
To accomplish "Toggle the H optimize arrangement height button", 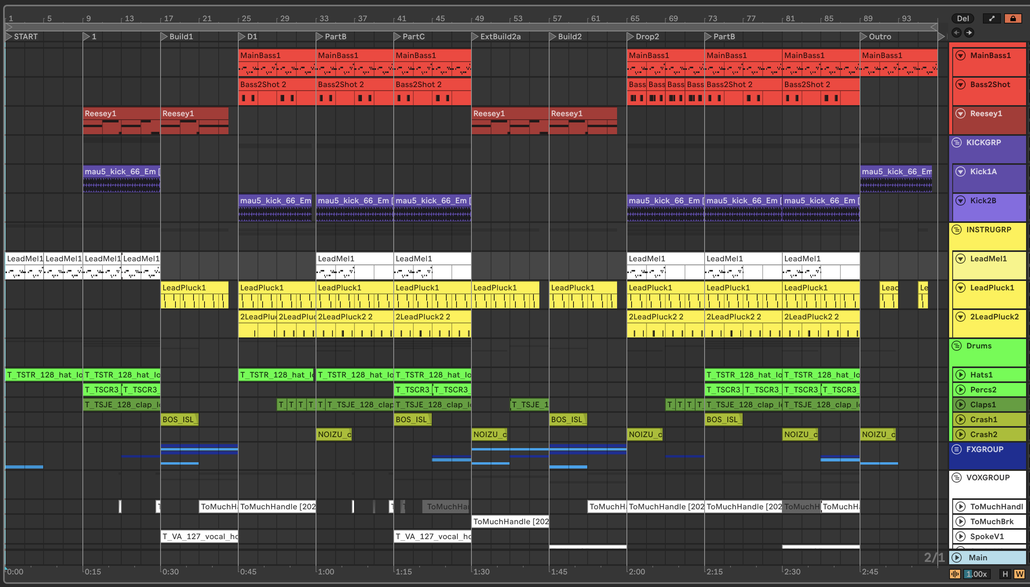I will click(x=1005, y=574).
